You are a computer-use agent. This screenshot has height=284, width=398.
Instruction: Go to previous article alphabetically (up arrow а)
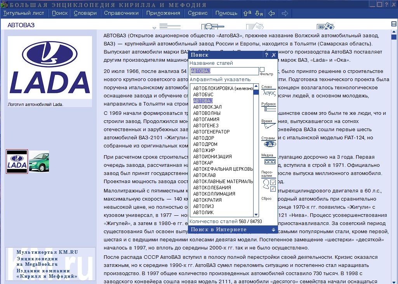coord(247,13)
